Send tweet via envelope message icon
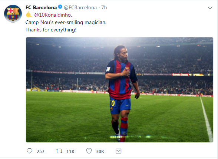Viewport: 218px width, 159px height. point(119,151)
